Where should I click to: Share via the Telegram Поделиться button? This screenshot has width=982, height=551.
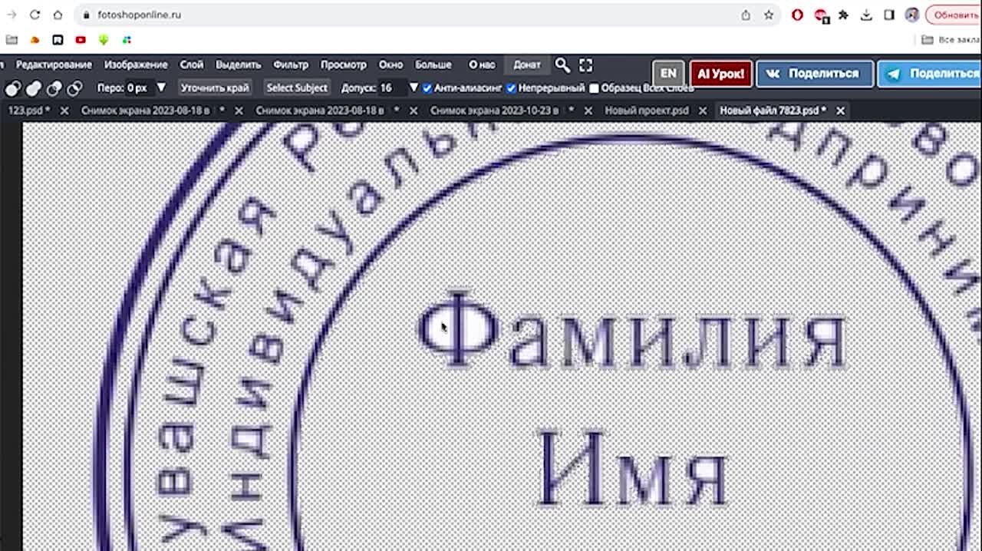[x=930, y=74]
